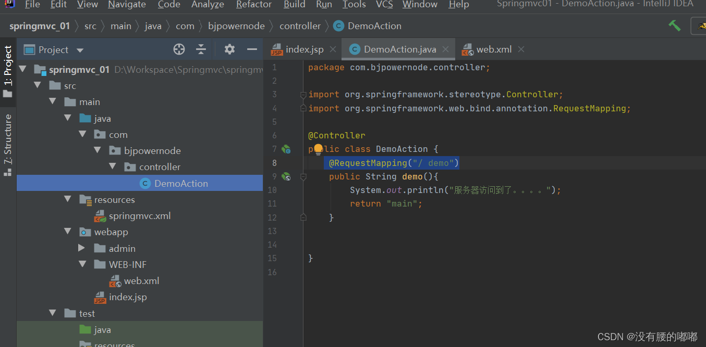Collapse the test folder node

tap(53, 313)
